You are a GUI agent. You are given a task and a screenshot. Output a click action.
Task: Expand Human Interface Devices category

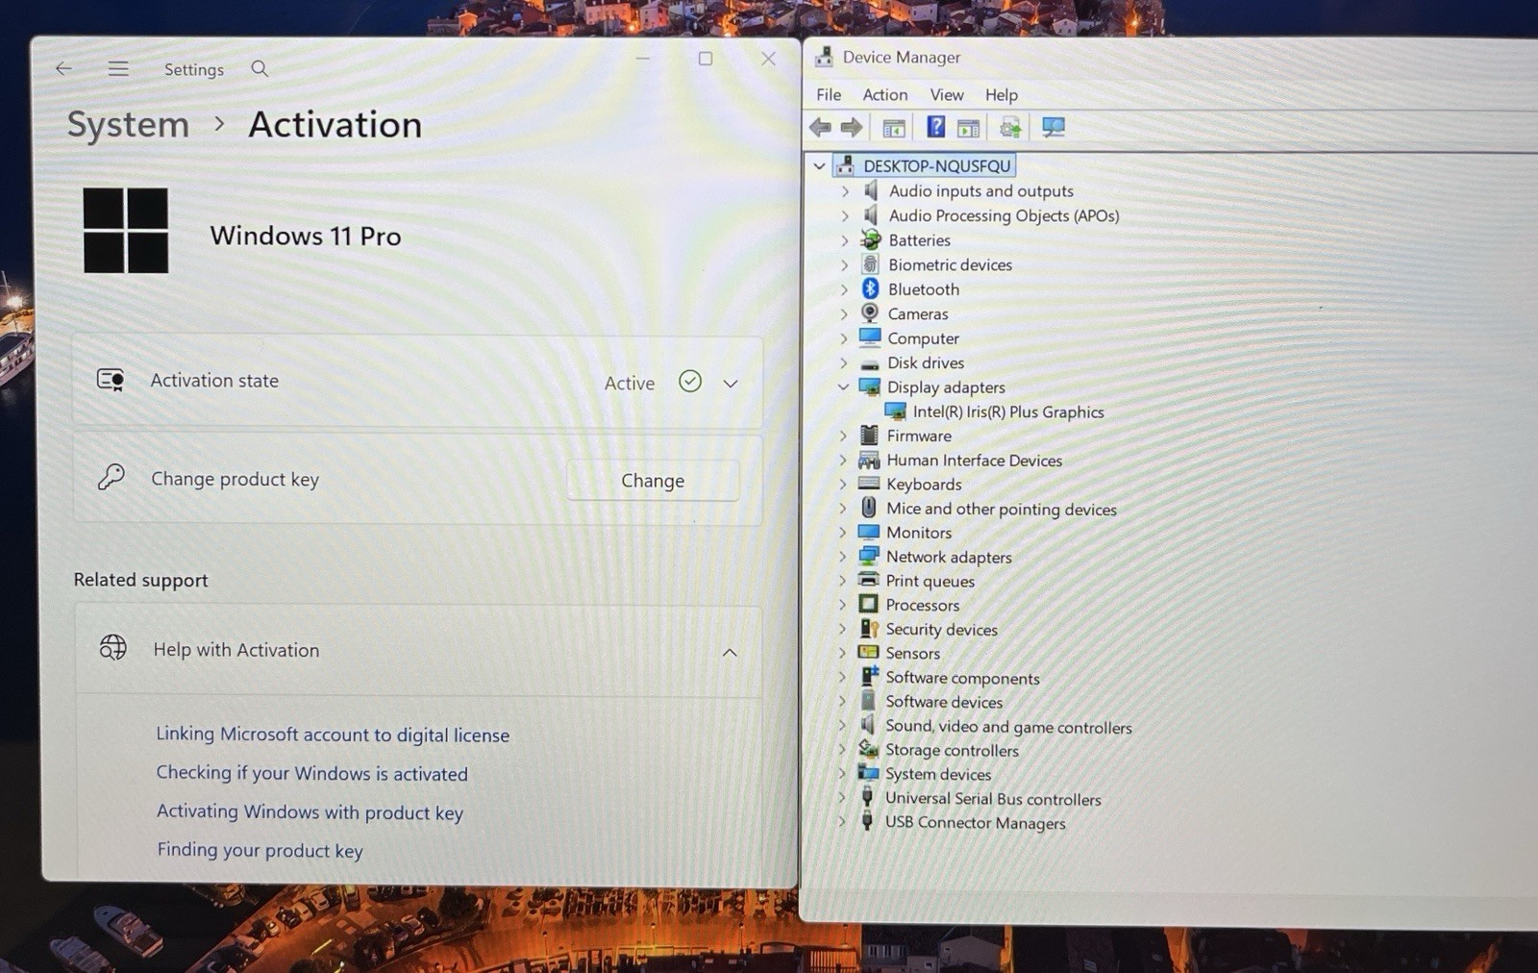point(843,460)
